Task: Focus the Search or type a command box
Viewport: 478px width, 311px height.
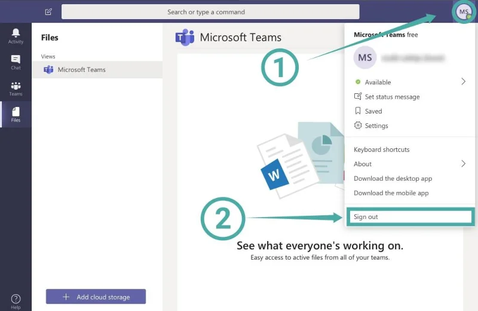Action: [210, 12]
